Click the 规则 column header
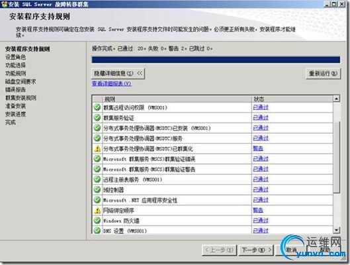This screenshot has height=265, width=350. [177, 99]
